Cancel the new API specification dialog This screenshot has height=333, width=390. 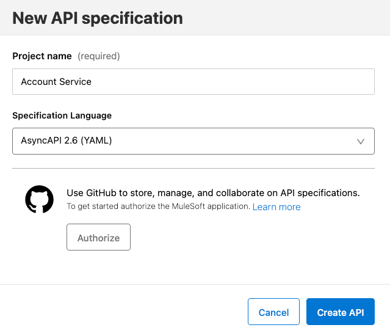273,312
